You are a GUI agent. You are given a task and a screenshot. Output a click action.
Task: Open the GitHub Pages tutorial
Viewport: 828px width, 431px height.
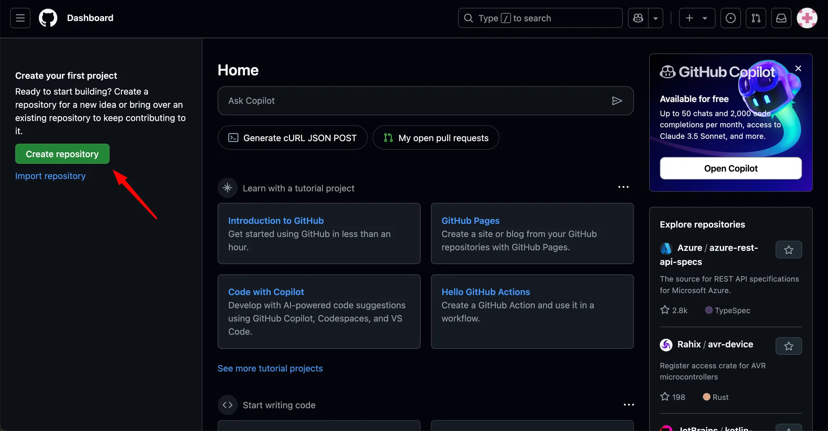point(471,221)
